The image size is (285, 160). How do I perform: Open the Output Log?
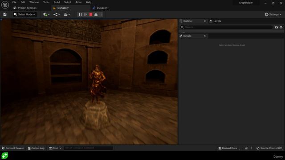(36, 148)
